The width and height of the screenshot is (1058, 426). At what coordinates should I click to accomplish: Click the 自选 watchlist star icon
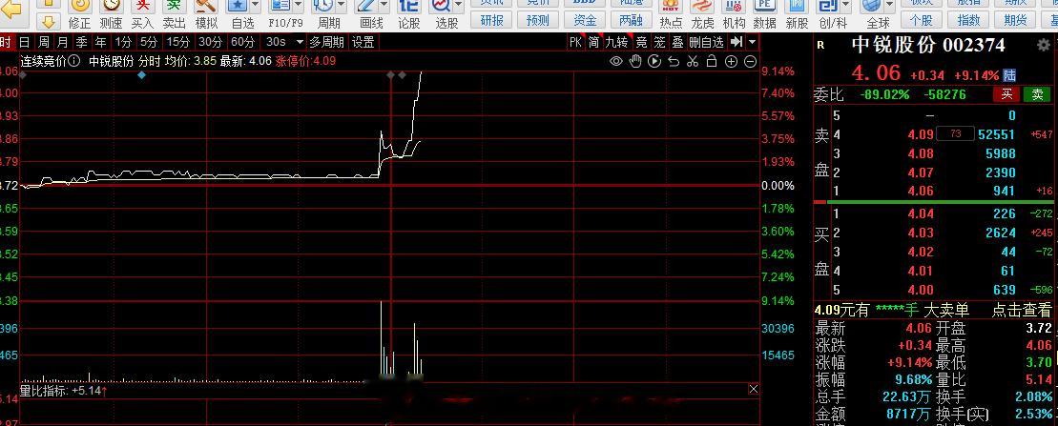pyautogui.click(x=239, y=6)
